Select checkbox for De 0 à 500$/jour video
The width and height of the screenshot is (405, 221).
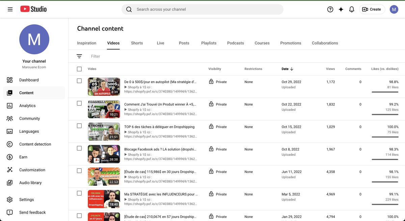coord(79,81)
